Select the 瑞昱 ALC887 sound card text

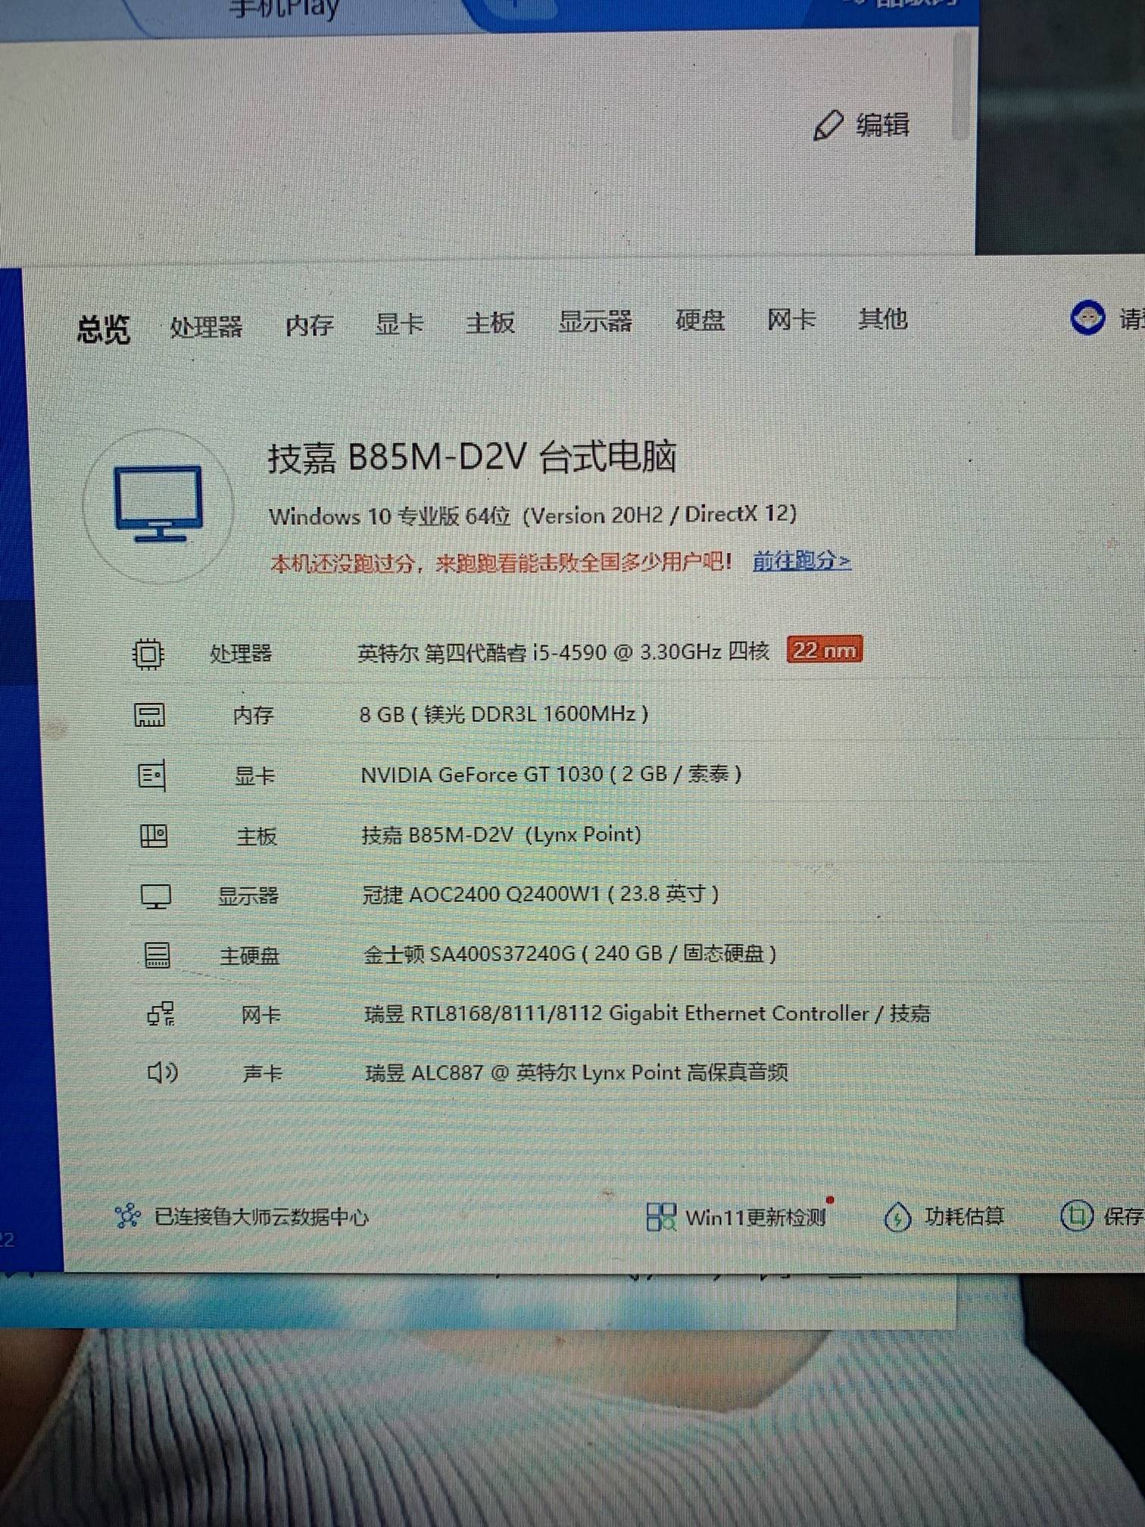click(x=576, y=1073)
